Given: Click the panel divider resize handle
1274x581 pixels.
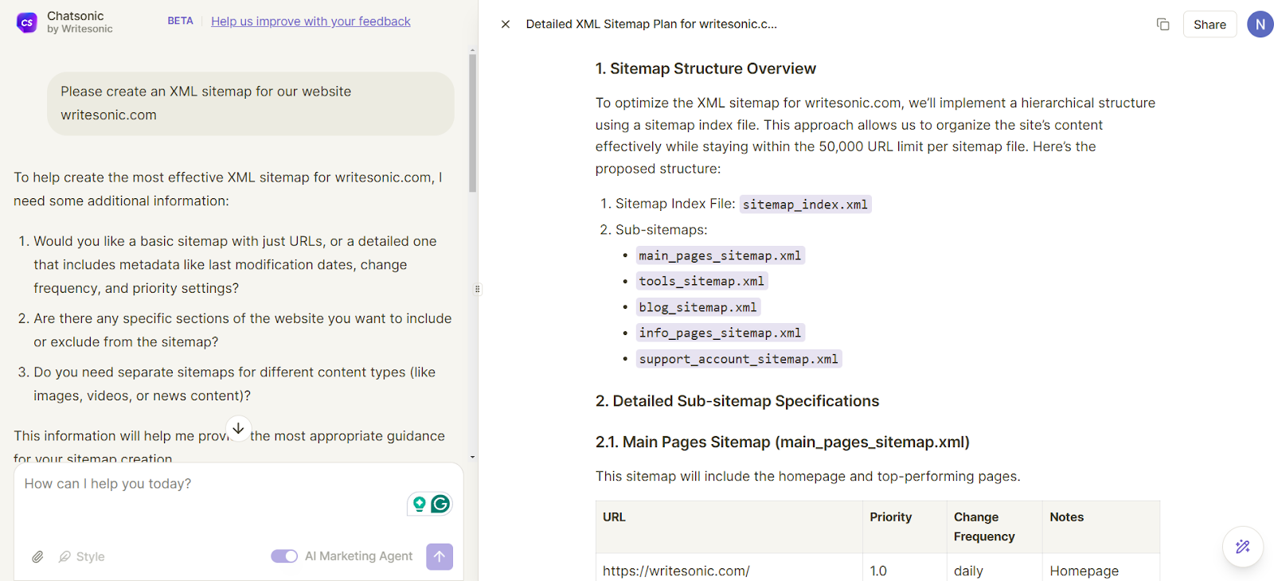Looking at the screenshot, I should pos(478,289).
